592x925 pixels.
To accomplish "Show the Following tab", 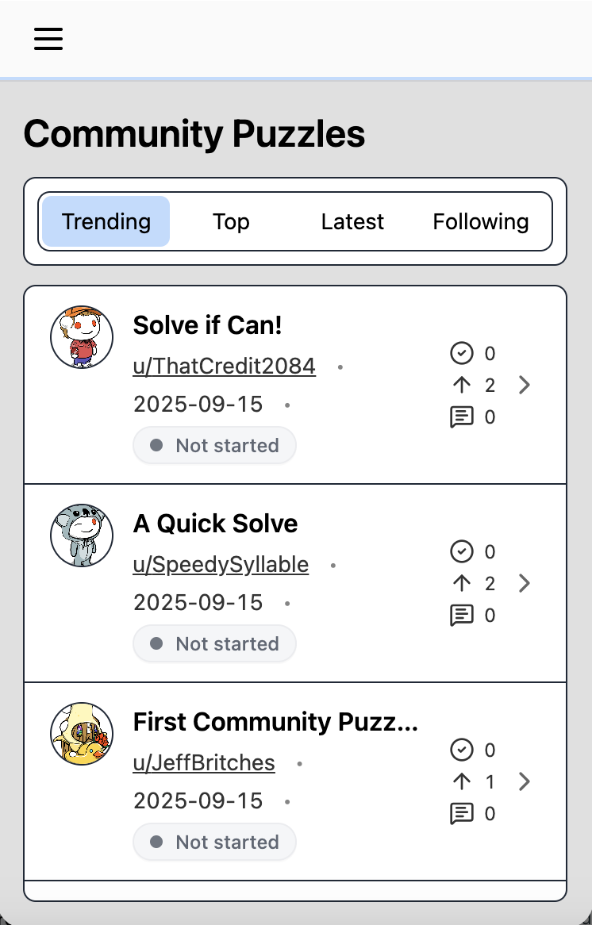I will [481, 221].
